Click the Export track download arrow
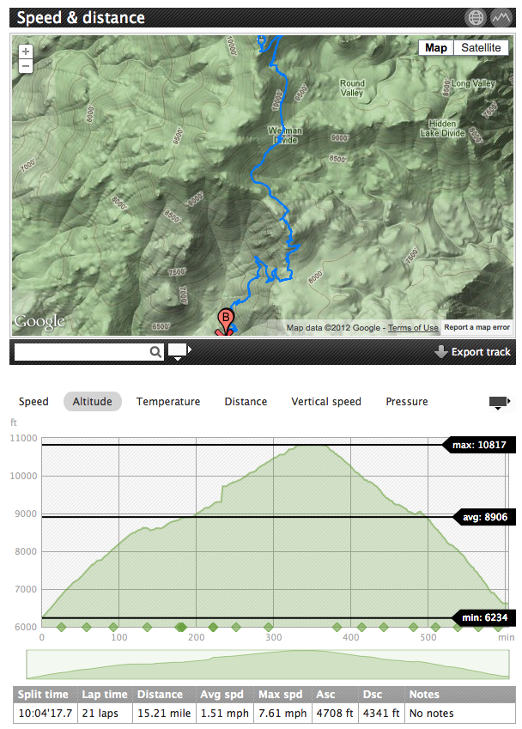Screen dimensions: 522x729 440,351
